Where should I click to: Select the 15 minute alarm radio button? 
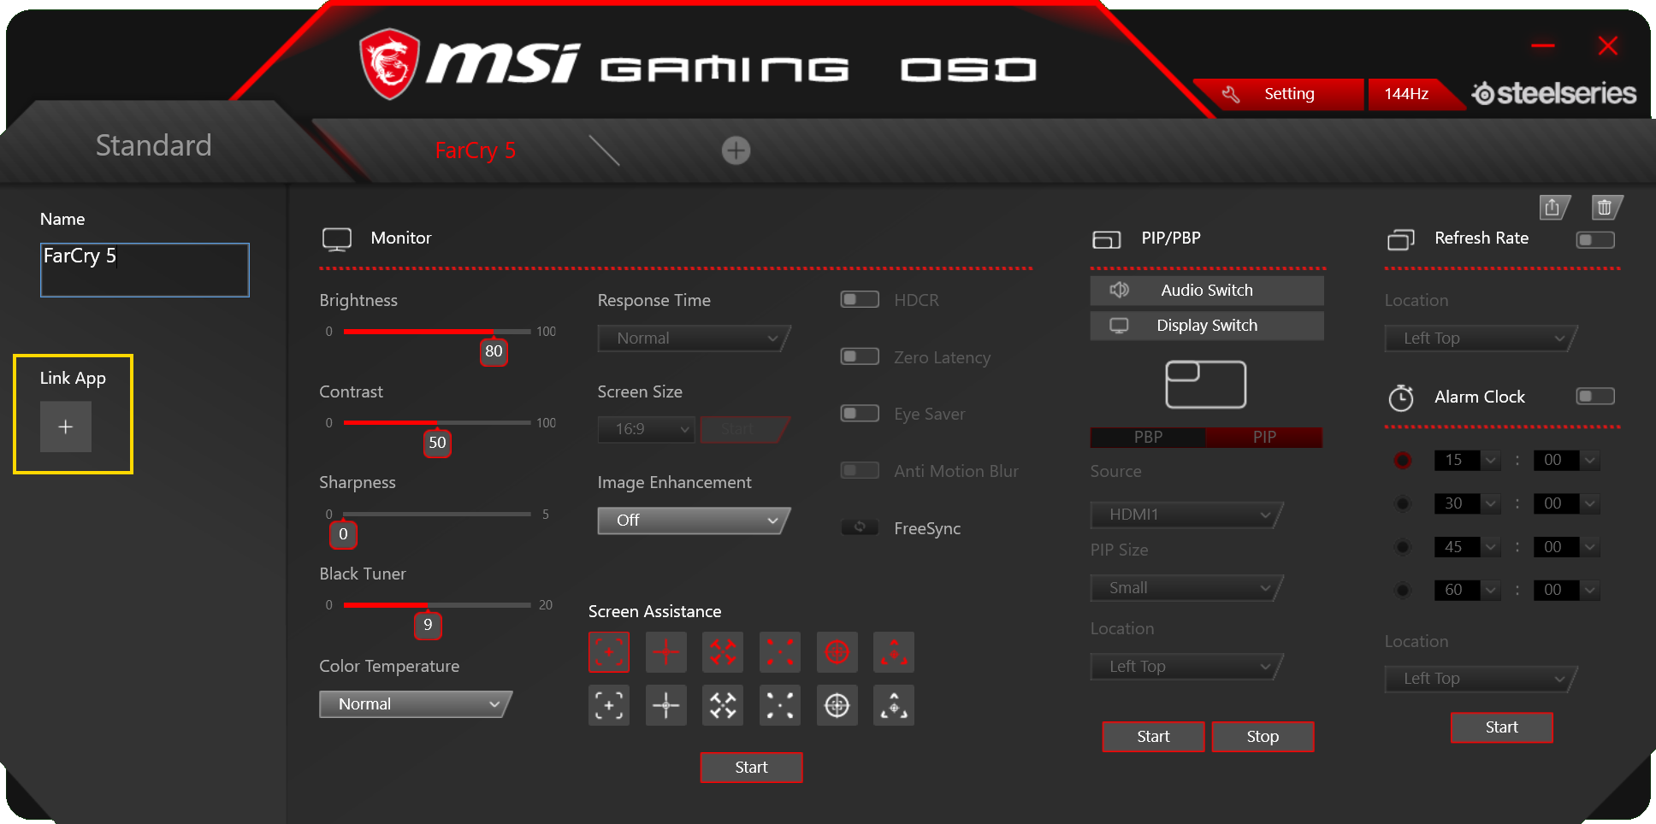click(1403, 460)
